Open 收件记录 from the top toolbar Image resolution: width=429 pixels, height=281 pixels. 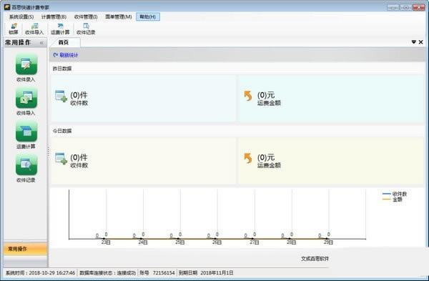point(86,29)
